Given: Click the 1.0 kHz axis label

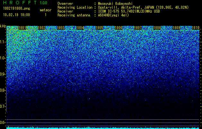Looking at the screenshot, I should click(x=3, y=58).
